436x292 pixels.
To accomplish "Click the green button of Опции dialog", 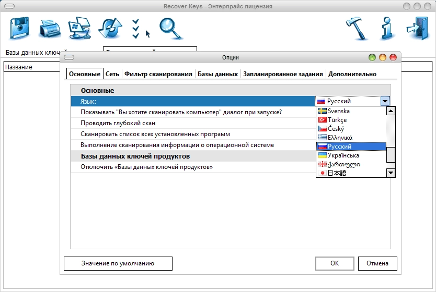I will 372,57.
